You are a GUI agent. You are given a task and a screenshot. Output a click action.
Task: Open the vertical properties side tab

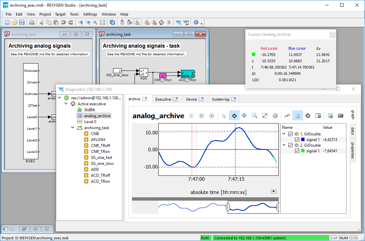(x=352, y=150)
